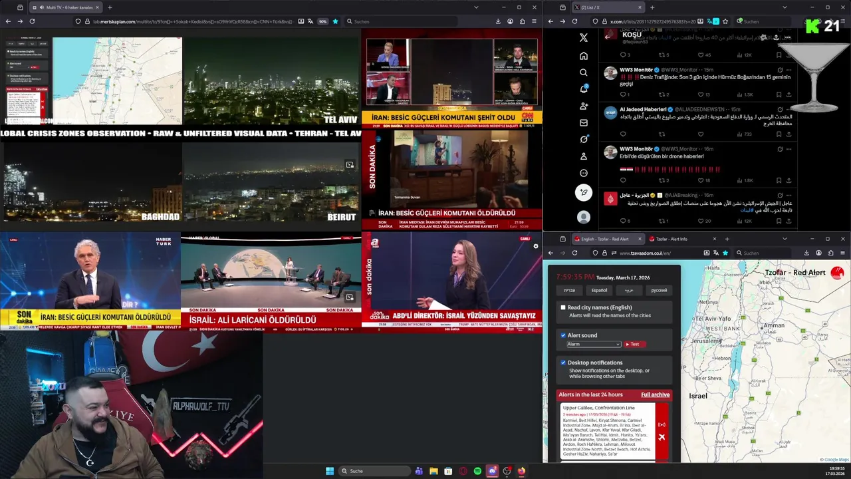
Task: Open the Windows Start menu
Action: [x=330, y=471]
